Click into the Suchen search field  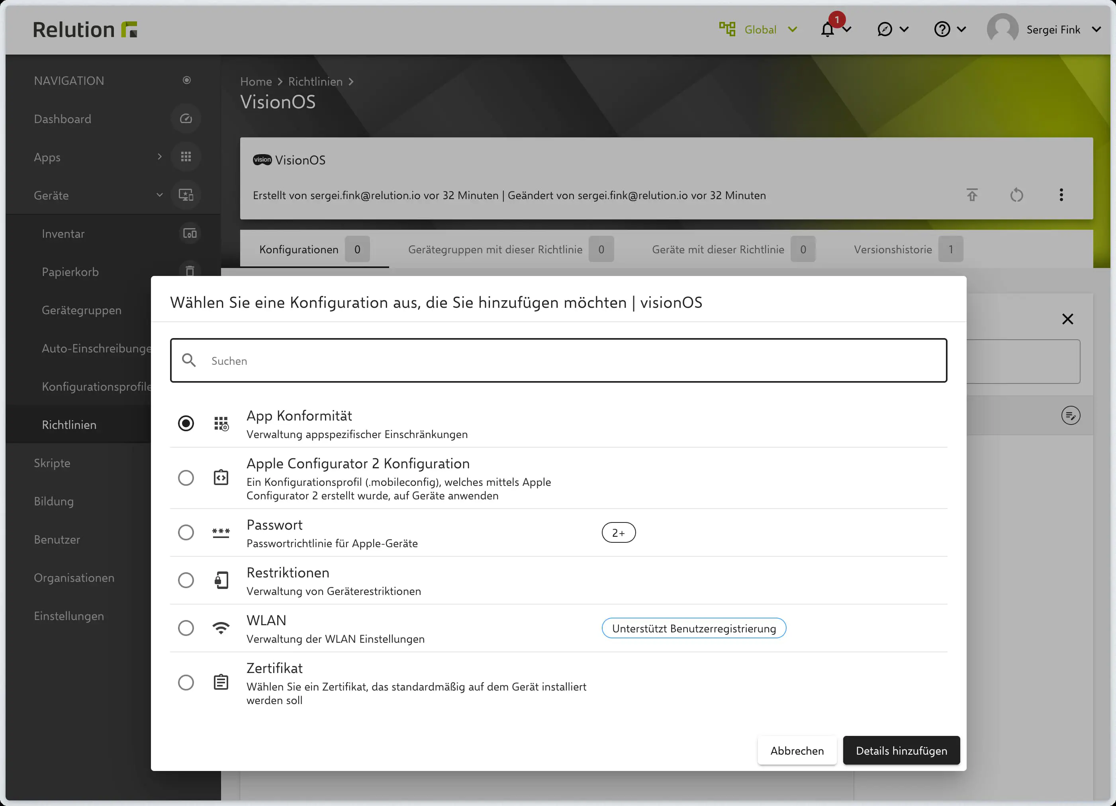558,361
